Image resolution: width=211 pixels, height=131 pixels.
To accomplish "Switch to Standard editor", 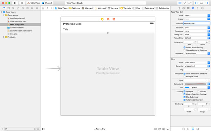I will (x=180, y=3).
